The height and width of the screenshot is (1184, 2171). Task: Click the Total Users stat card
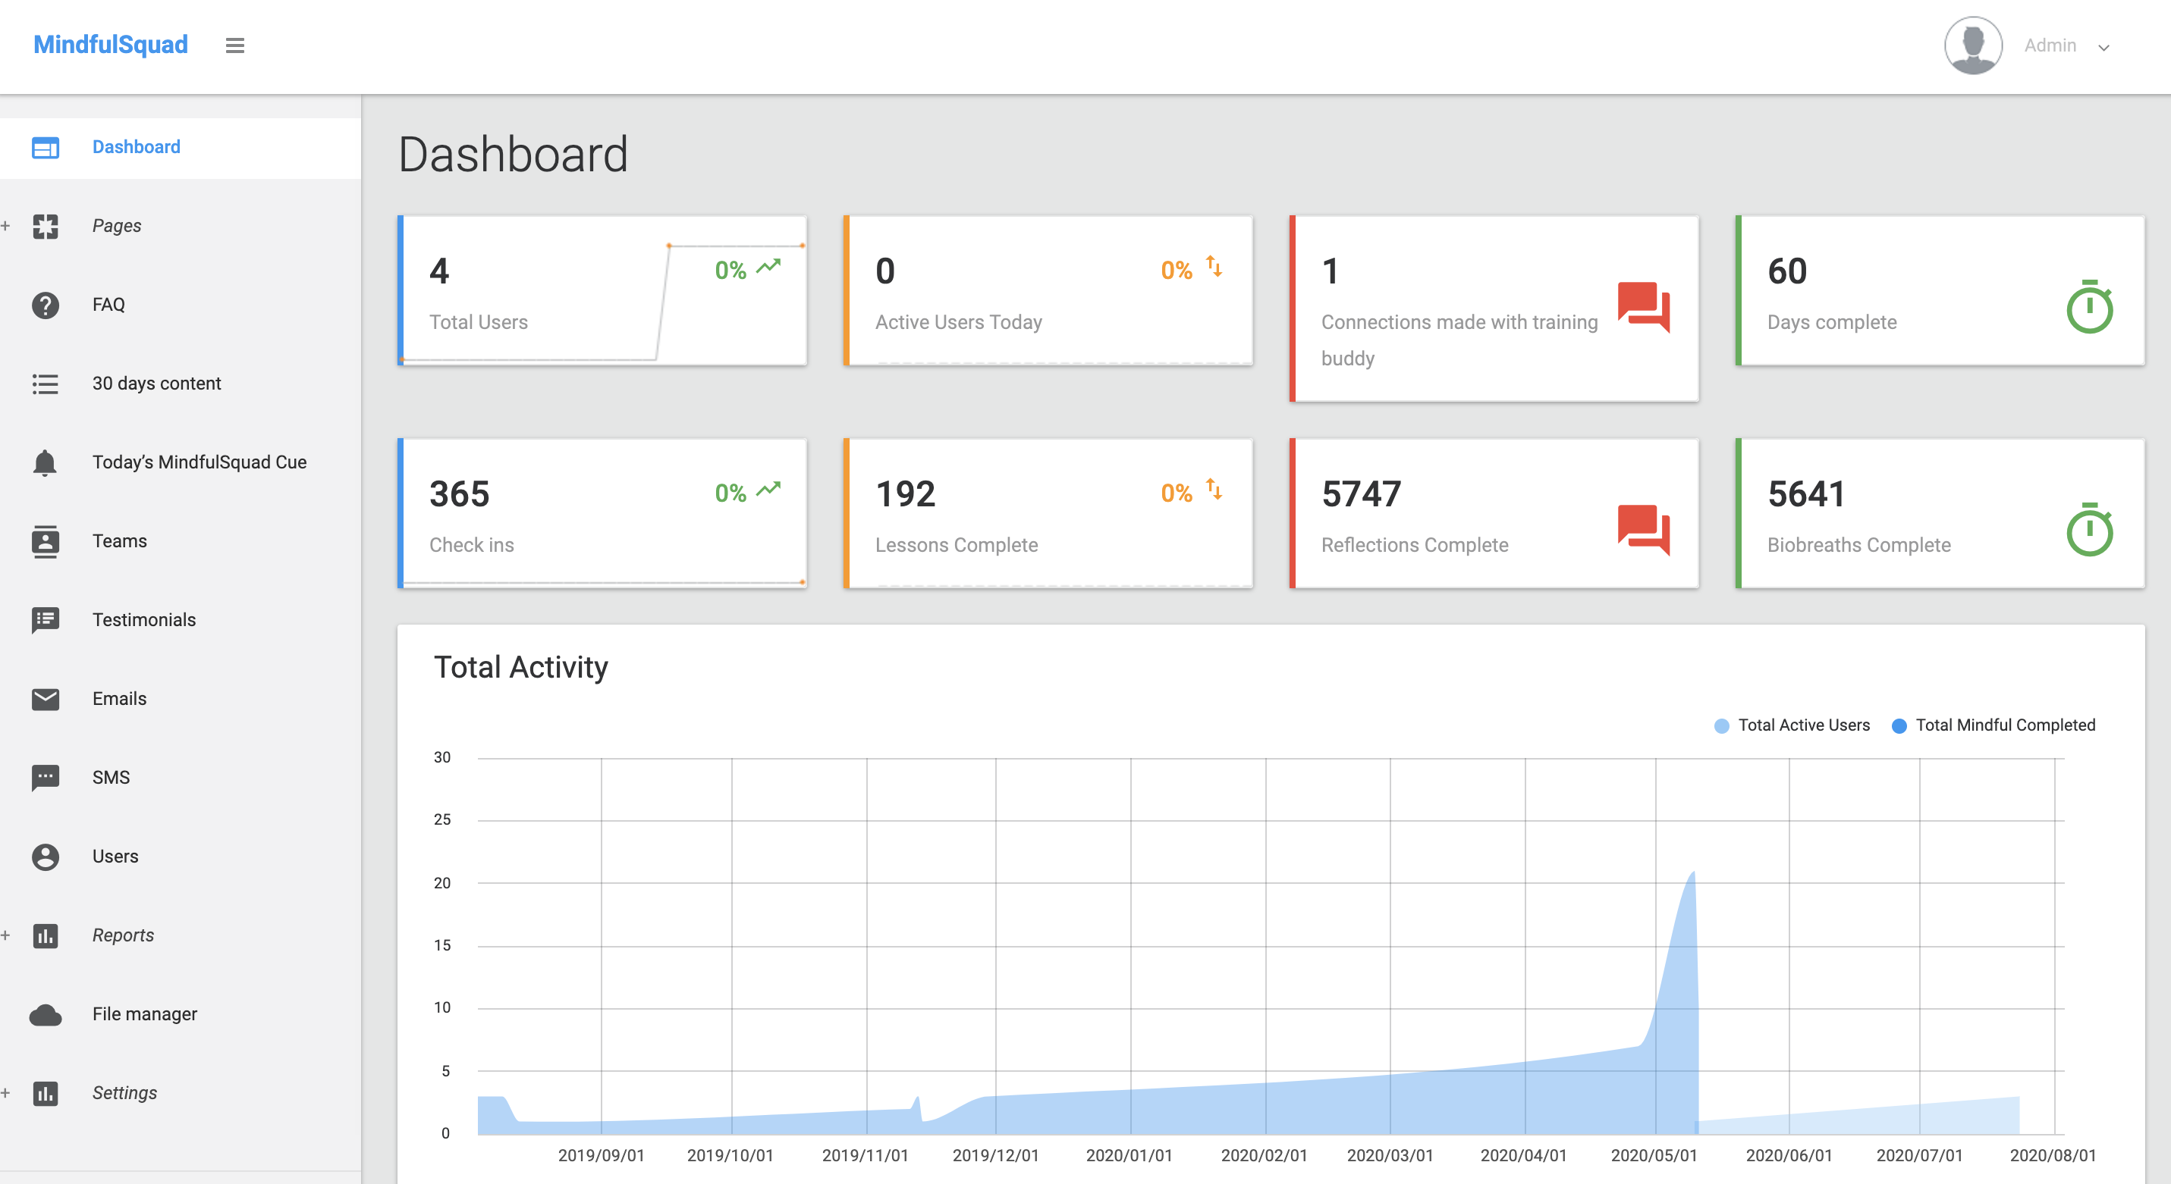(602, 291)
